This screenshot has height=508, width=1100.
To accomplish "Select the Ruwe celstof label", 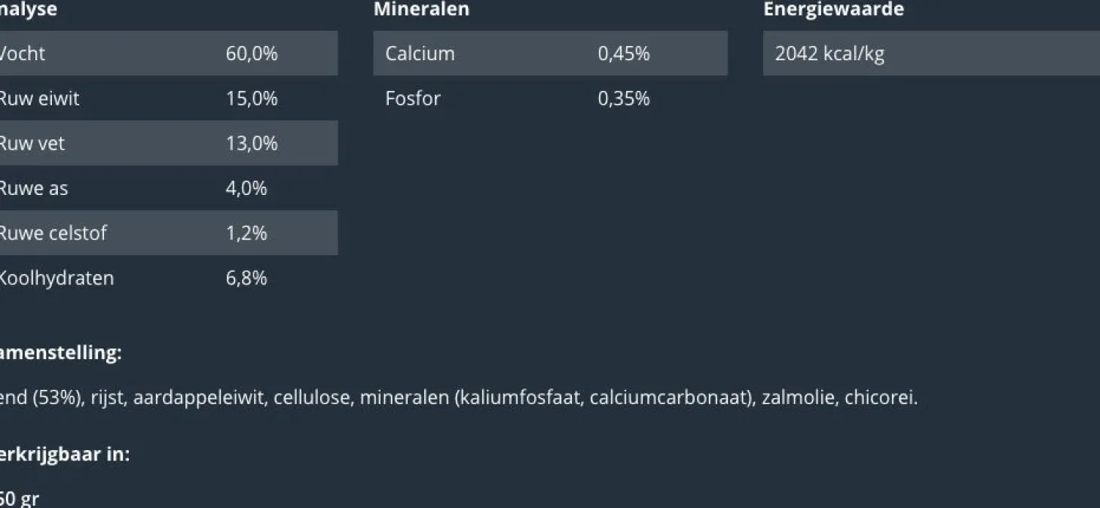I will coord(53,233).
